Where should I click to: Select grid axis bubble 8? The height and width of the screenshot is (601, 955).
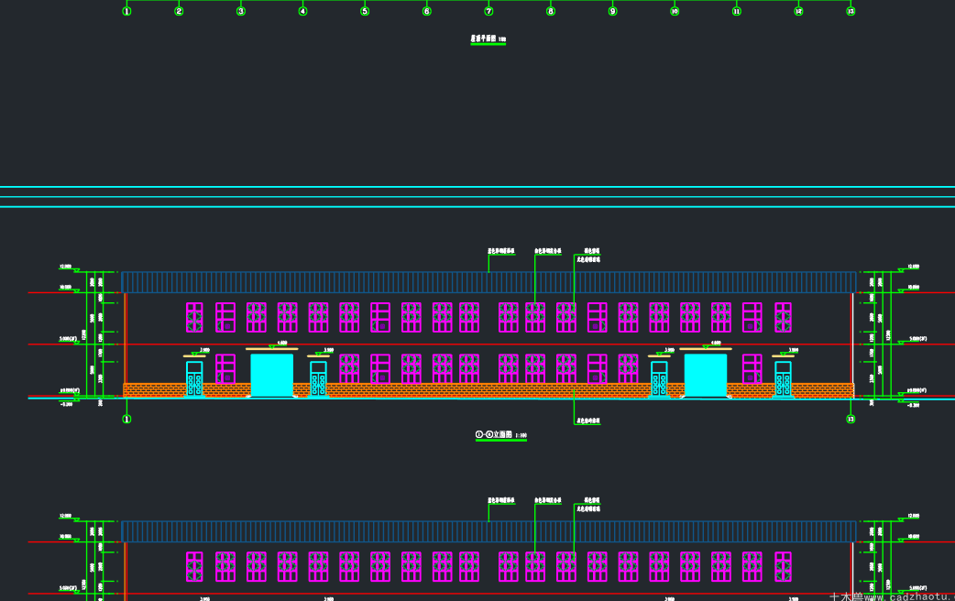[551, 11]
